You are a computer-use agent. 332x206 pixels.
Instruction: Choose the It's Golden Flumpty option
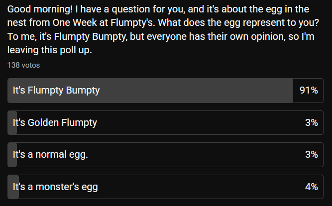55,123
